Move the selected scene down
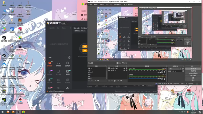 [98, 81]
